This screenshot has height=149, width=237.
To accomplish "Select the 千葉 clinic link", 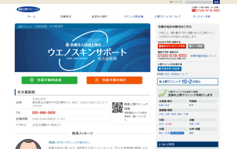I will [x=186, y=114].
